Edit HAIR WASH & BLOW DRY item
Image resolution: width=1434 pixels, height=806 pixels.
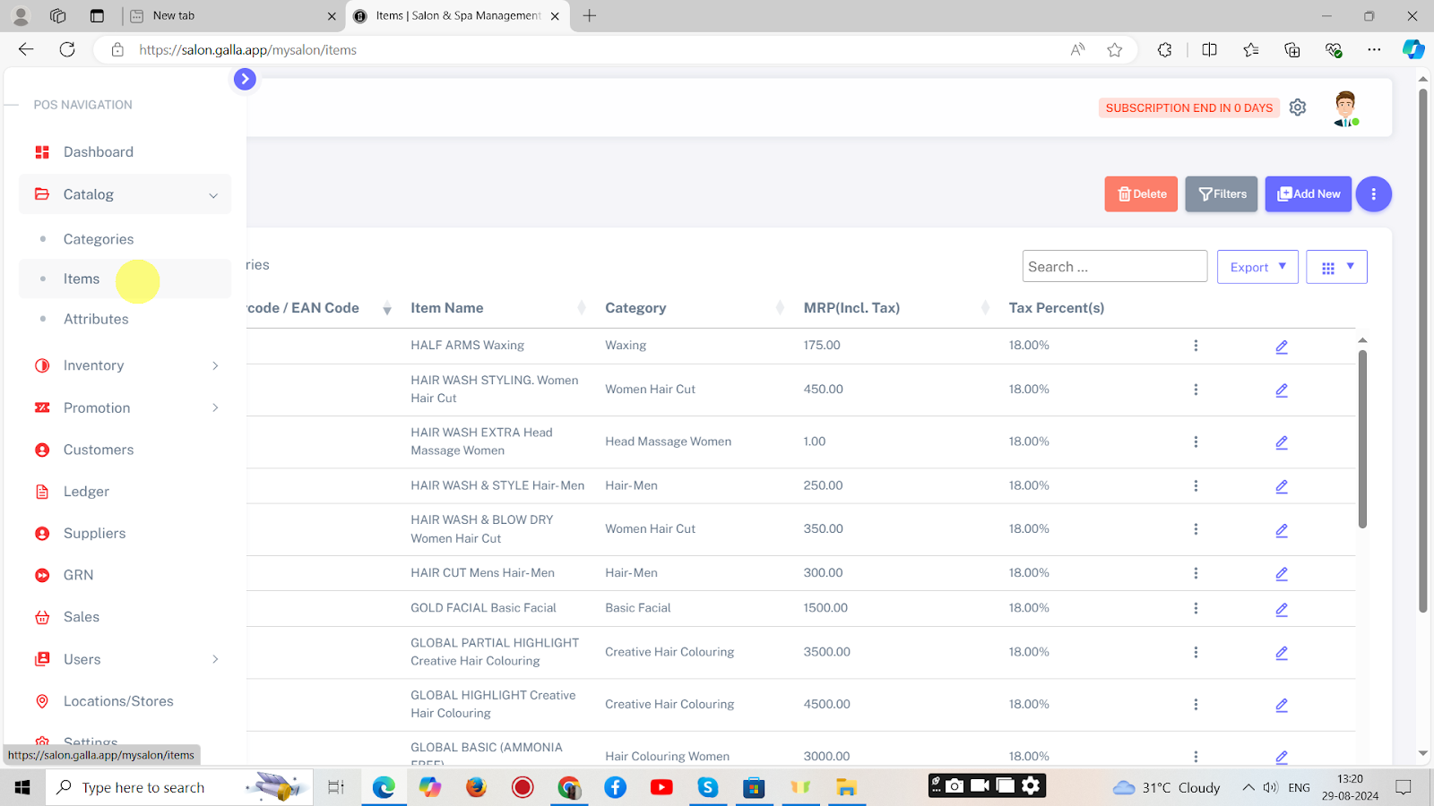click(1282, 530)
